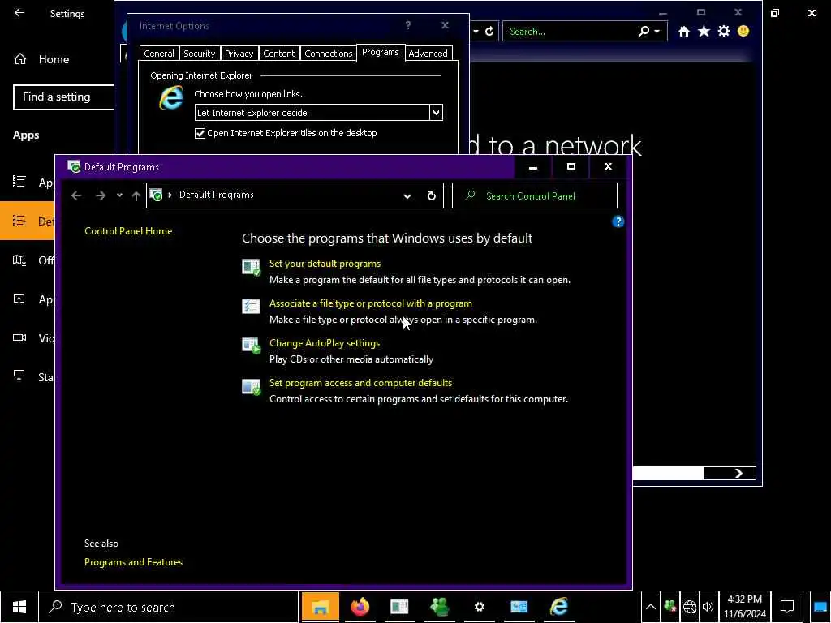Select highlighted Default apps item in Settings sidebar
Viewport: 831px width, 623px height.
(x=28, y=221)
